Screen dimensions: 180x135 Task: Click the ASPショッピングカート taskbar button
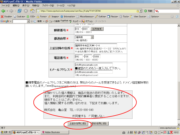tap(26, 132)
